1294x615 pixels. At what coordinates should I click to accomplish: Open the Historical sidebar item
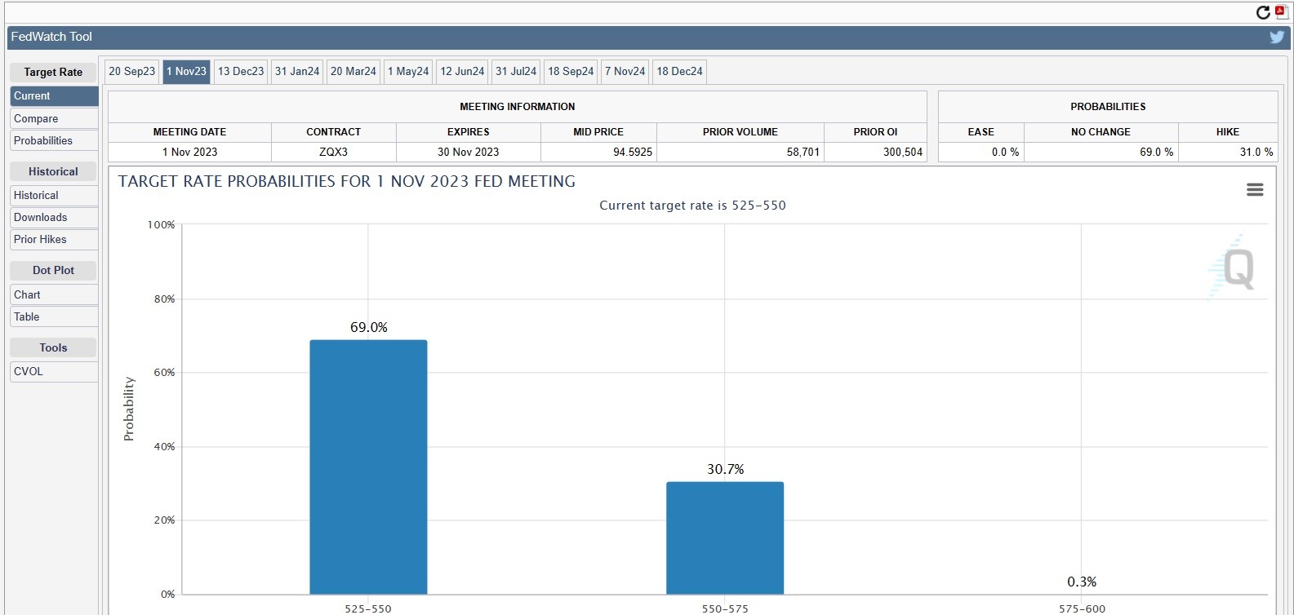pos(54,195)
